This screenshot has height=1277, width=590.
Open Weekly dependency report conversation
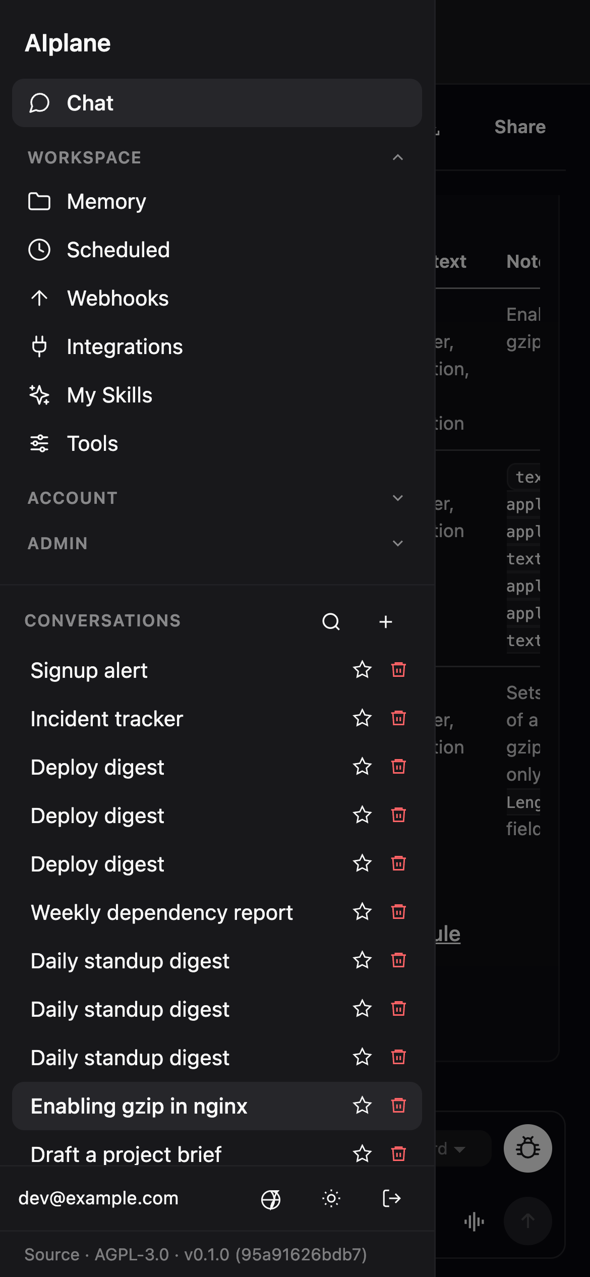click(161, 913)
